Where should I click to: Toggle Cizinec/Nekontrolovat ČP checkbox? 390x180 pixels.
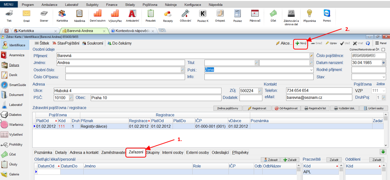(383, 49)
